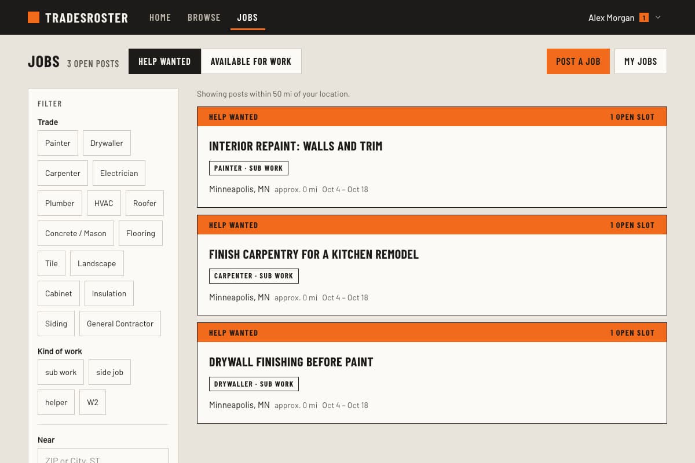Toggle the Drywaller trade filter
Image resolution: width=695 pixels, height=463 pixels.
pyautogui.click(x=107, y=143)
